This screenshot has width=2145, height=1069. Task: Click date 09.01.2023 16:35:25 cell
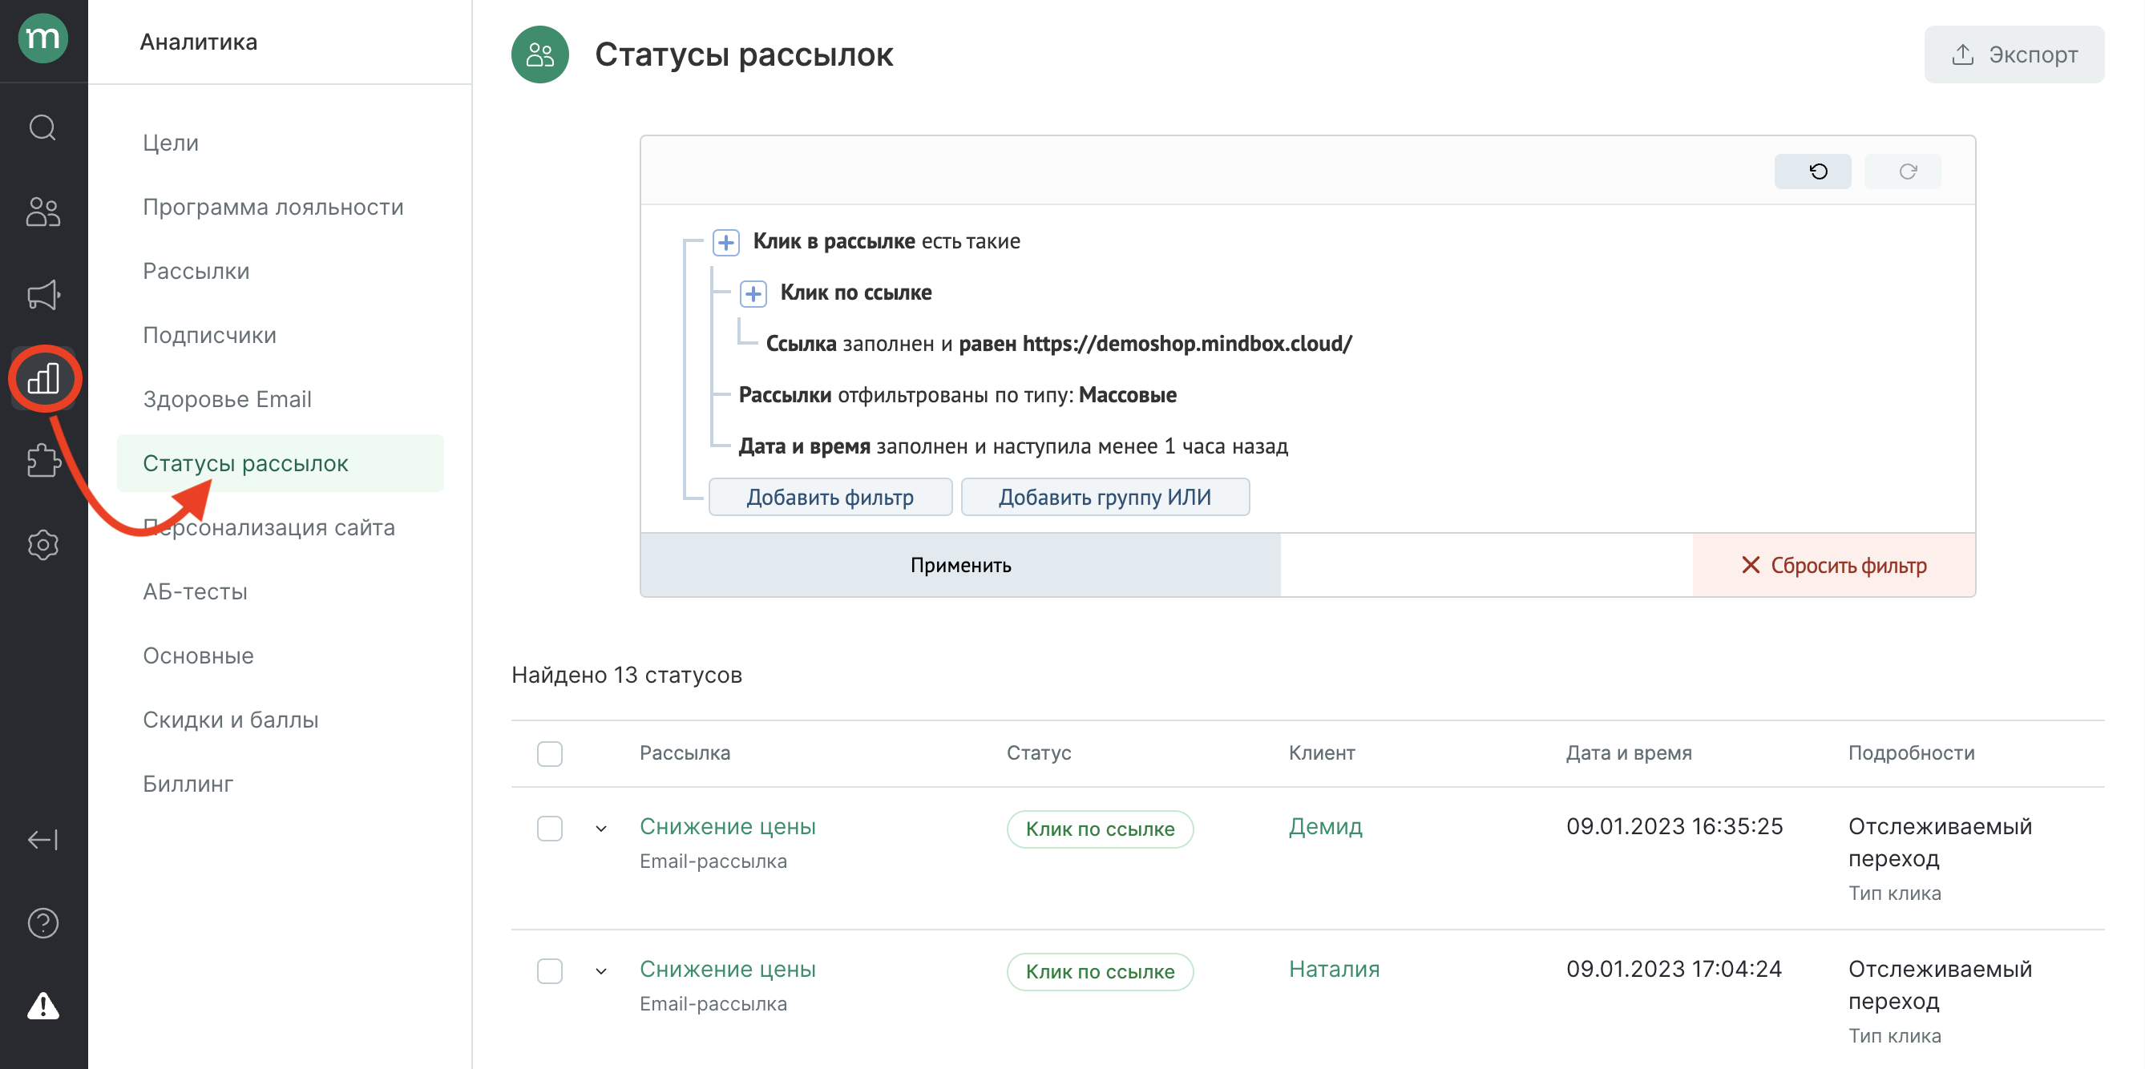(x=1674, y=826)
